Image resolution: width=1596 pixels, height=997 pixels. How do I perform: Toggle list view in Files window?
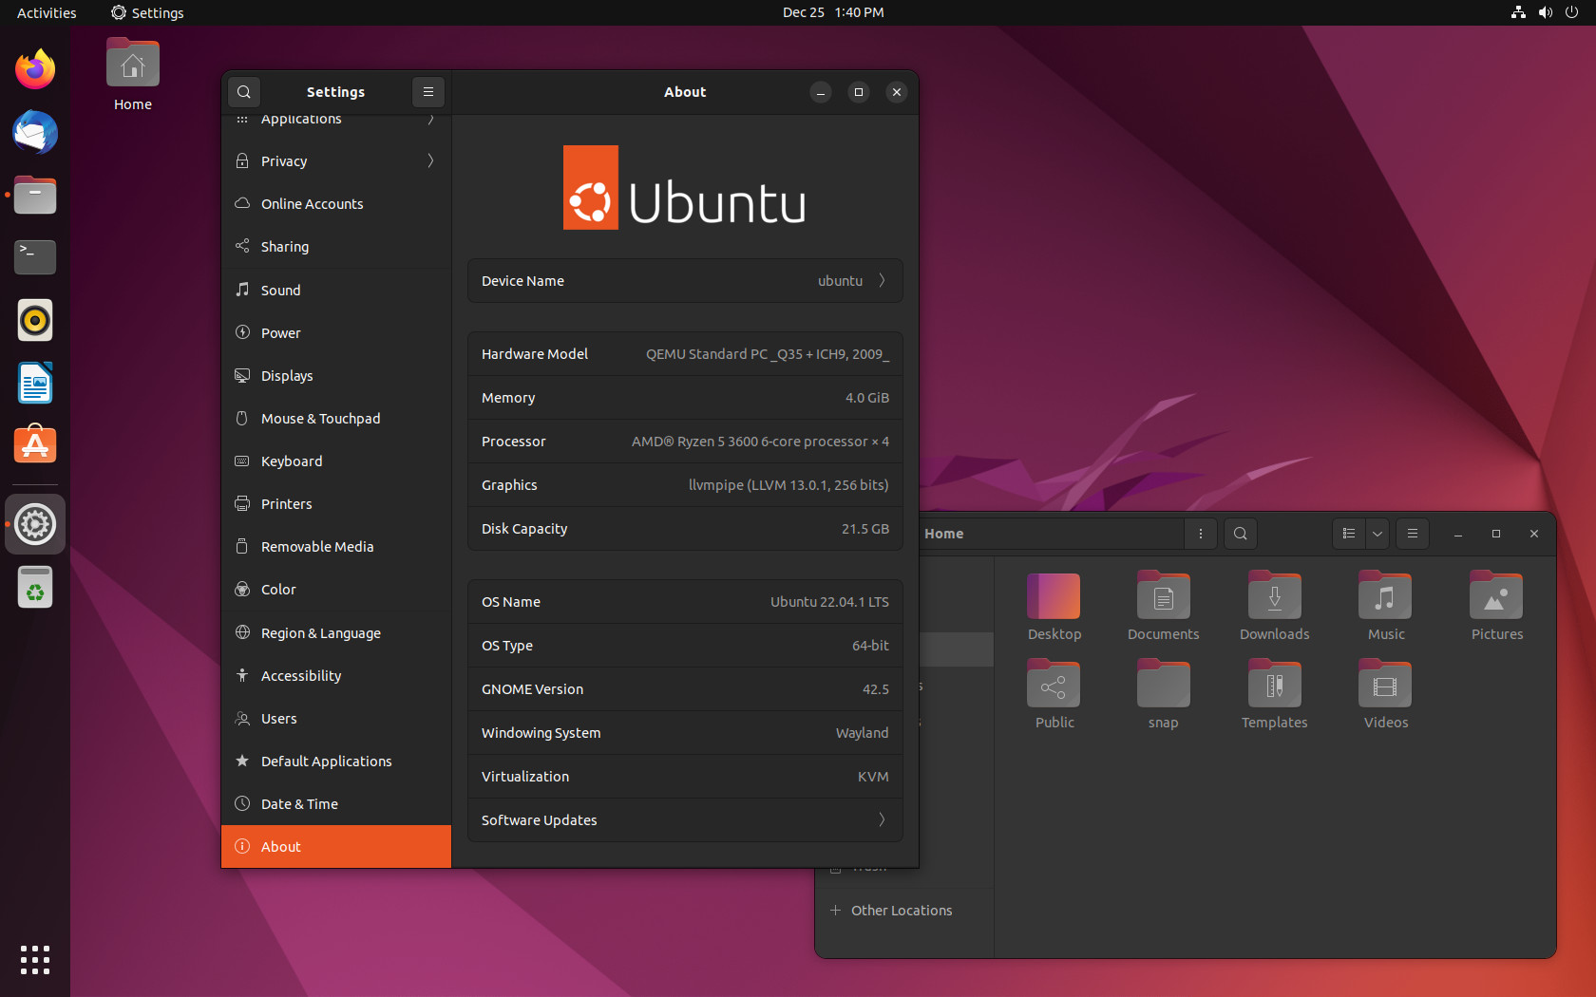click(x=1349, y=534)
